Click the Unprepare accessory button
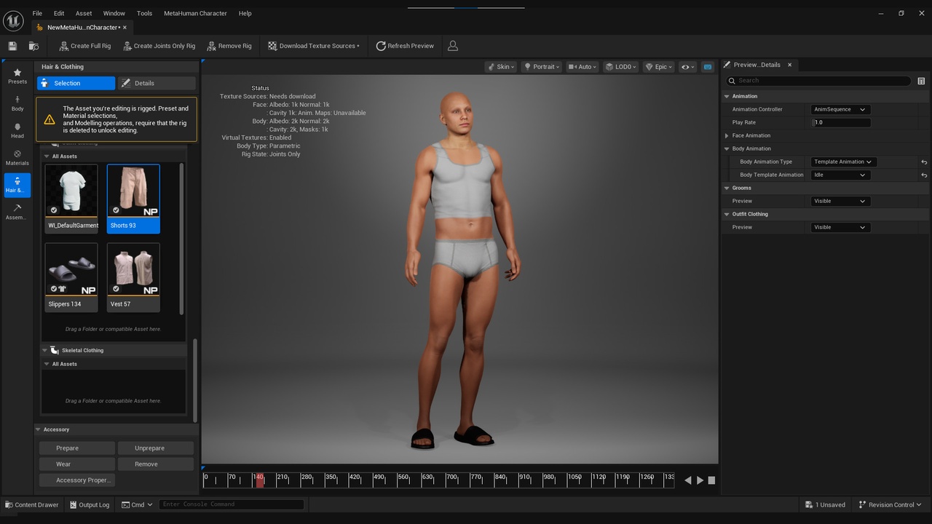Image resolution: width=932 pixels, height=524 pixels. point(154,448)
